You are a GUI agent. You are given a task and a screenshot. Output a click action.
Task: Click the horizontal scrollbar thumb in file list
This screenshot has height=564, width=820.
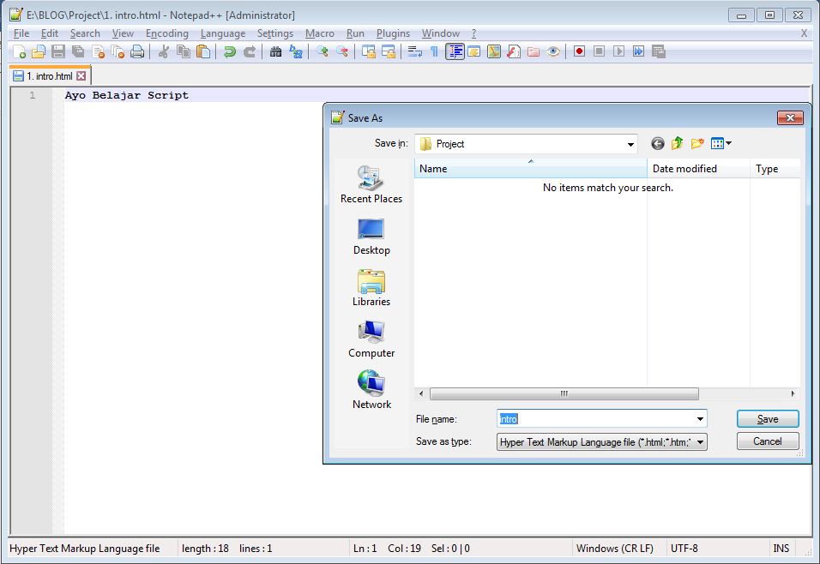tap(564, 393)
